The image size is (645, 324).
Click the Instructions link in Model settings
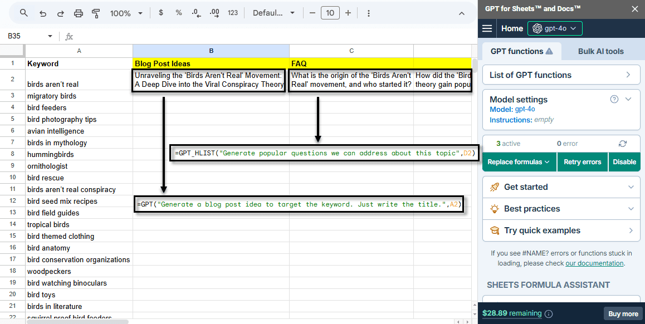click(x=510, y=120)
